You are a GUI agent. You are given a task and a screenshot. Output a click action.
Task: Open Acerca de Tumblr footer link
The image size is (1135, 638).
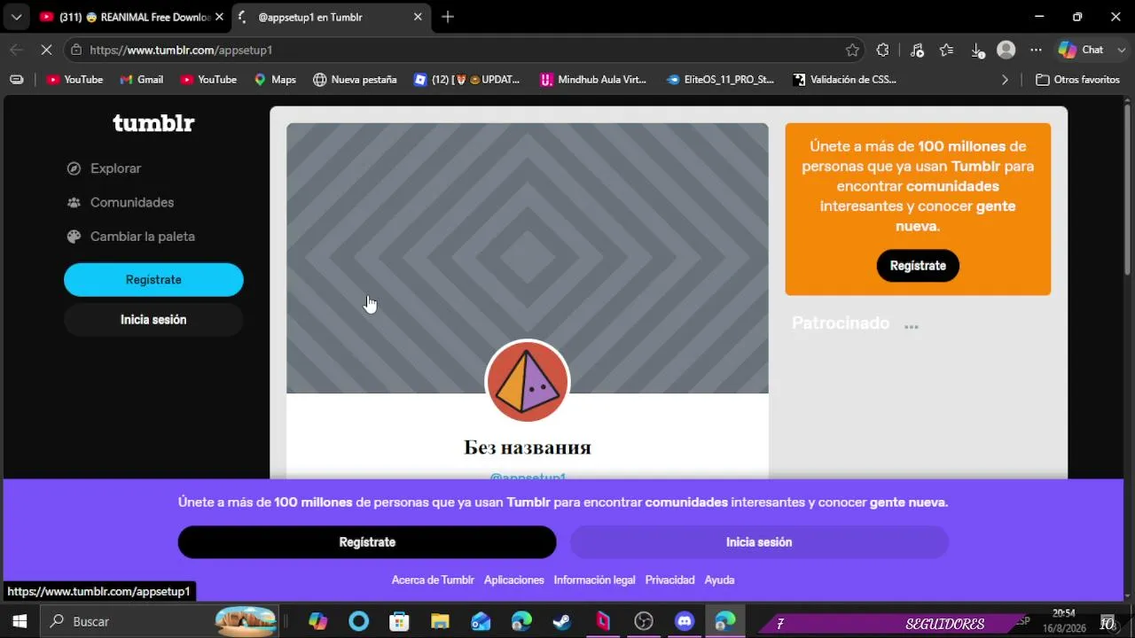pos(433,580)
